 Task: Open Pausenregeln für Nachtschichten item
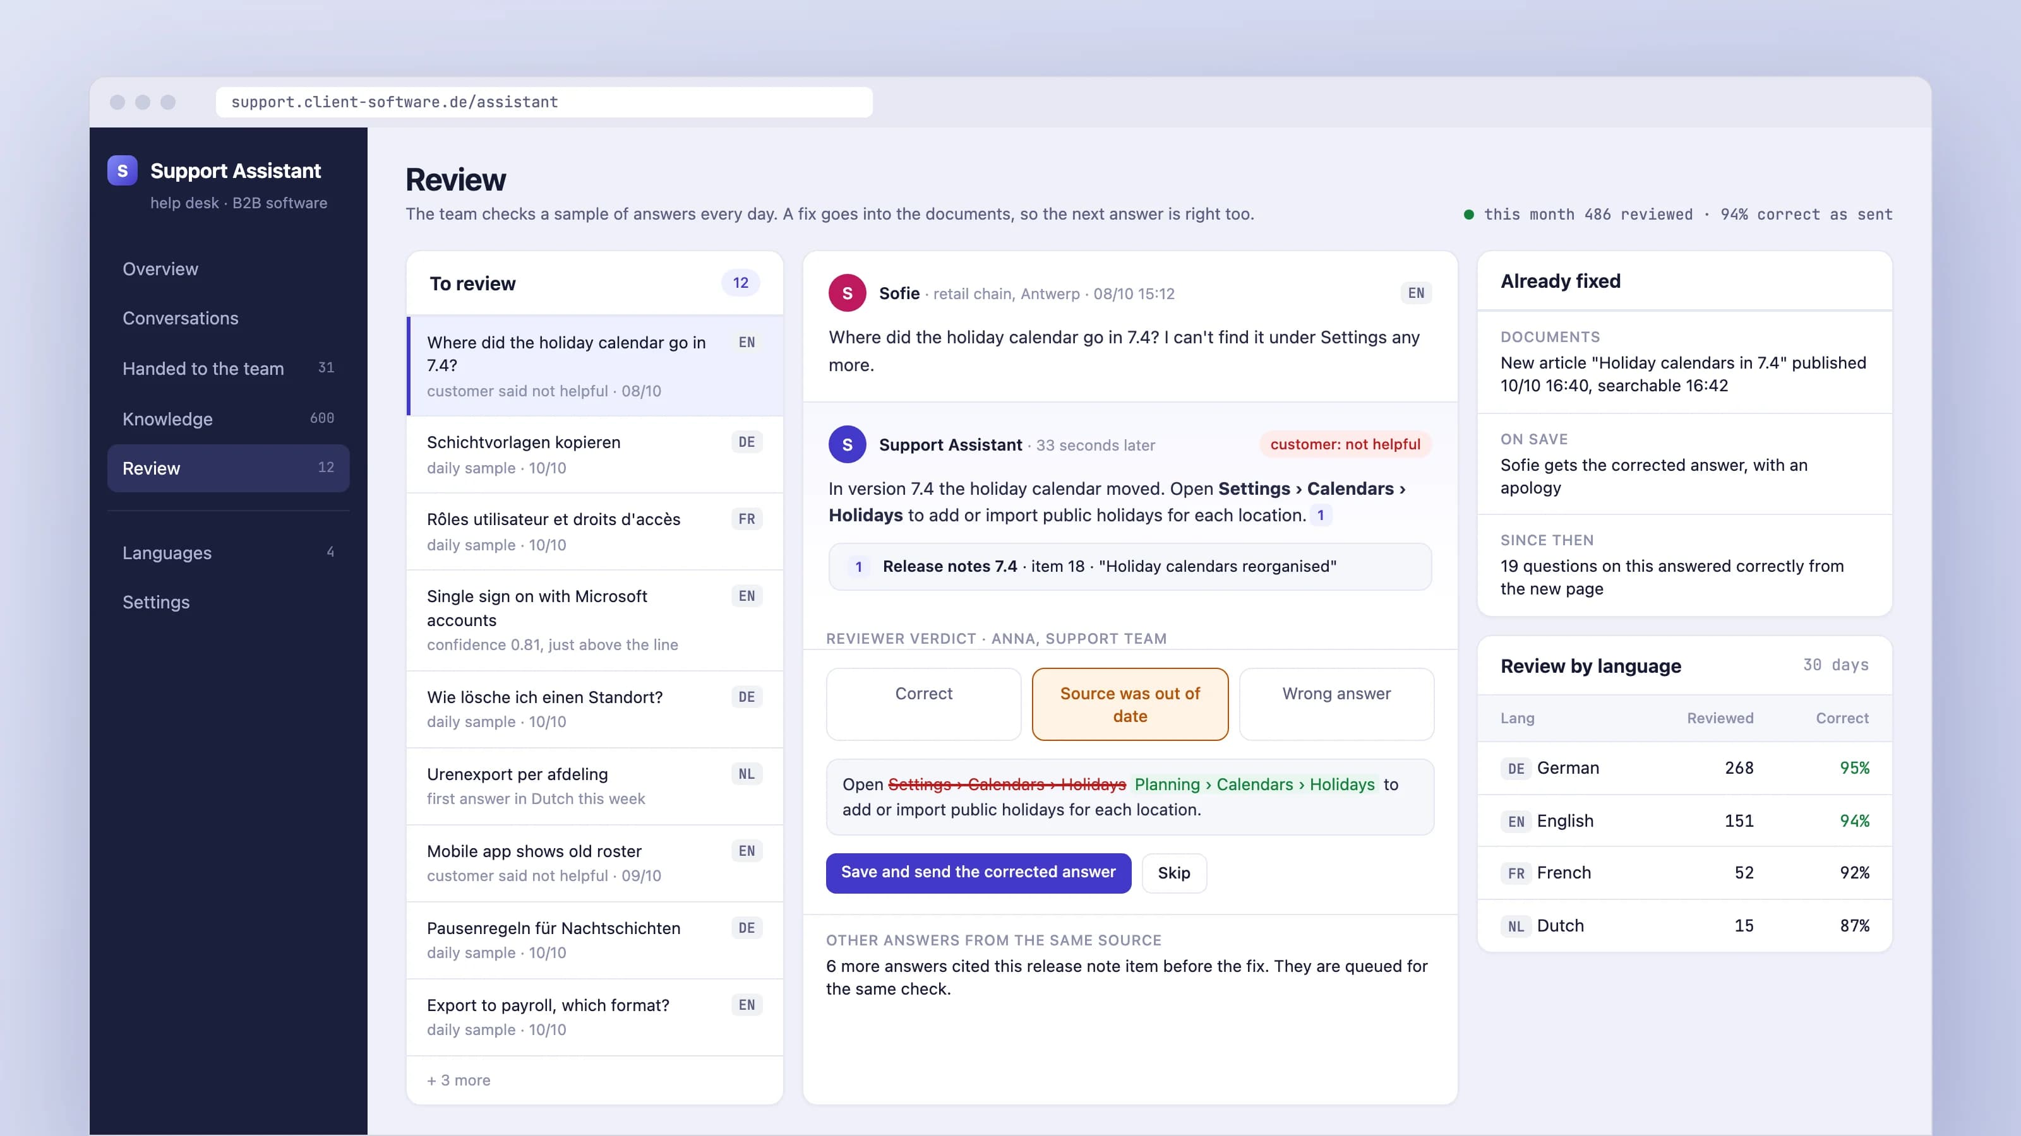pyautogui.click(x=595, y=940)
